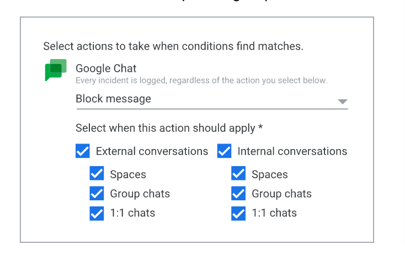Uncheck the Internal conversations checkbox

pyautogui.click(x=224, y=151)
